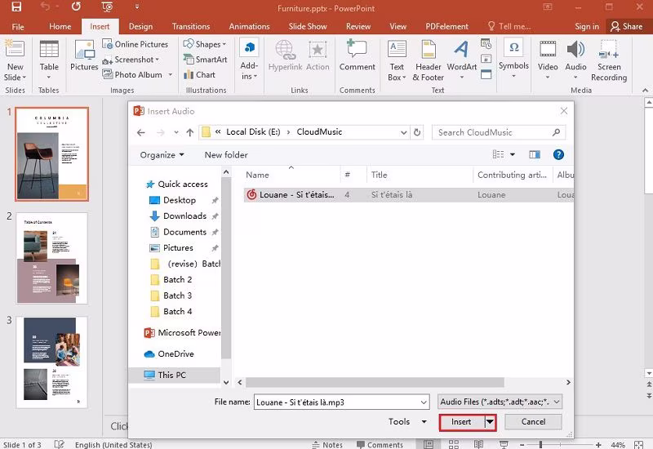Select OneDrive in the navigation pane
The height and width of the screenshot is (449, 653).
175,354
